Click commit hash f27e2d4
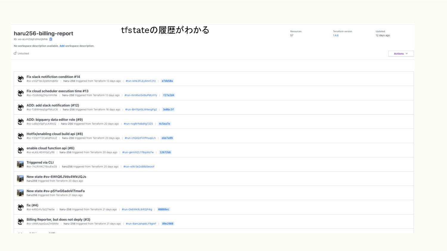The height and width of the screenshot is (251, 447). 169,95
